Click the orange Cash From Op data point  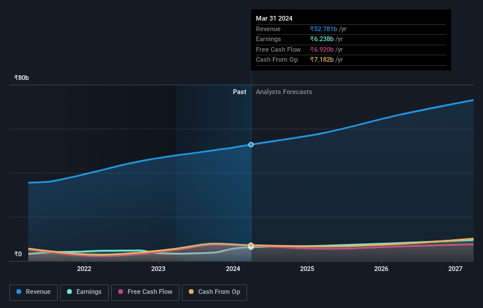click(251, 245)
